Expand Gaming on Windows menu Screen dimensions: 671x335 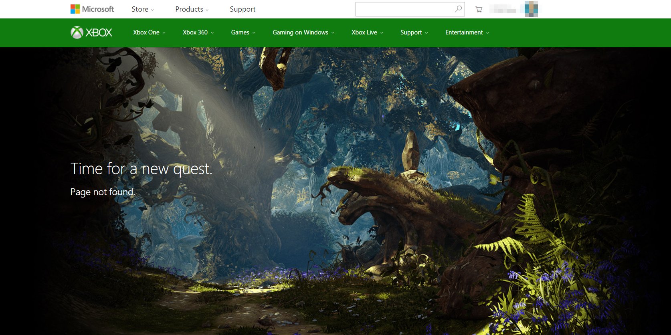click(x=303, y=32)
